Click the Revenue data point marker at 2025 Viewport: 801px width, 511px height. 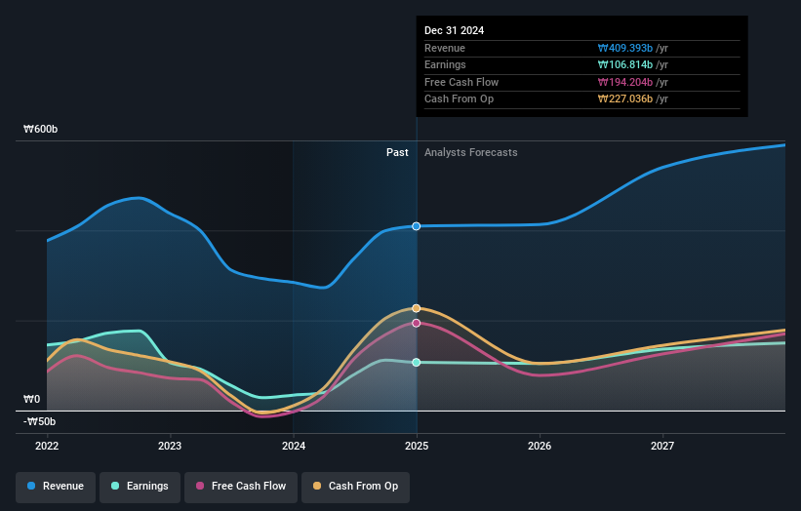[x=417, y=226]
